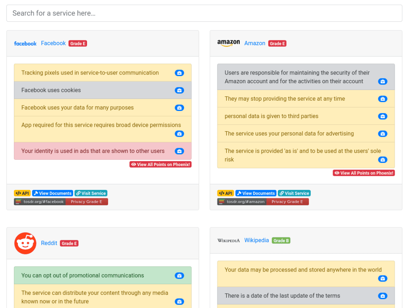Screen dimensions: 407x308
Task: Click the Amazon logo image
Action: click(229, 43)
